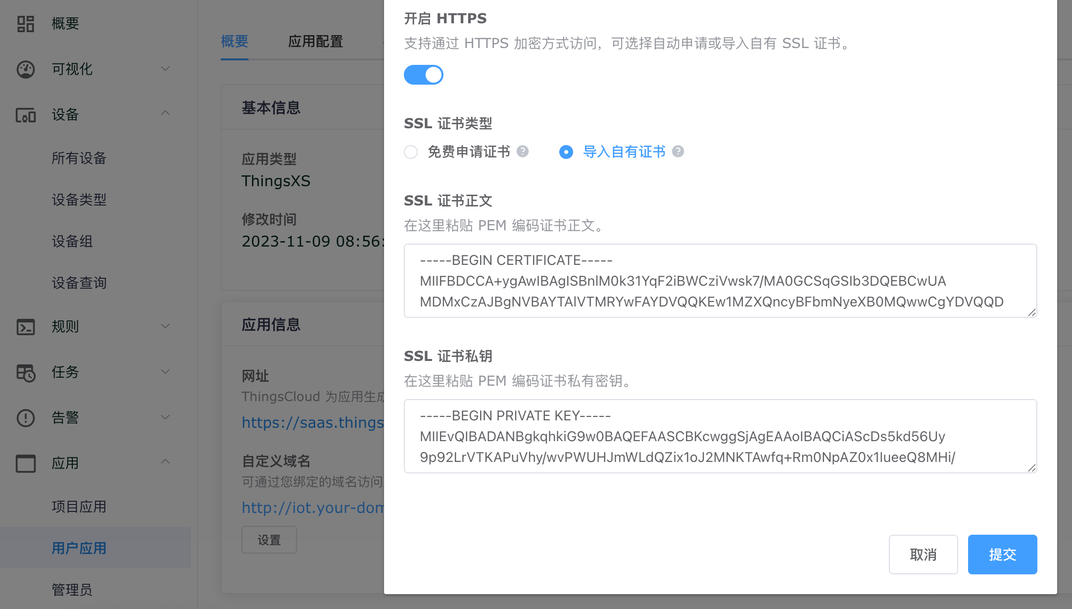Switch to the 应用配置 tab
The height and width of the screenshot is (609, 1072).
(x=316, y=42)
